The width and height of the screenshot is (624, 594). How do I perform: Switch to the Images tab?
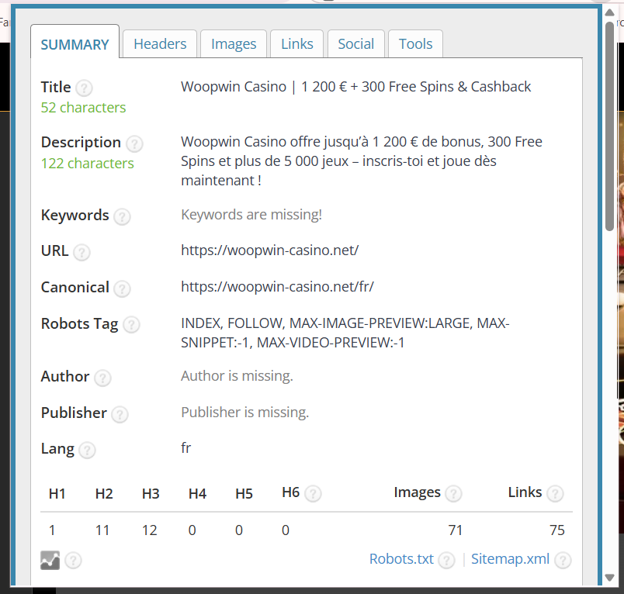pyautogui.click(x=234, y=43)
